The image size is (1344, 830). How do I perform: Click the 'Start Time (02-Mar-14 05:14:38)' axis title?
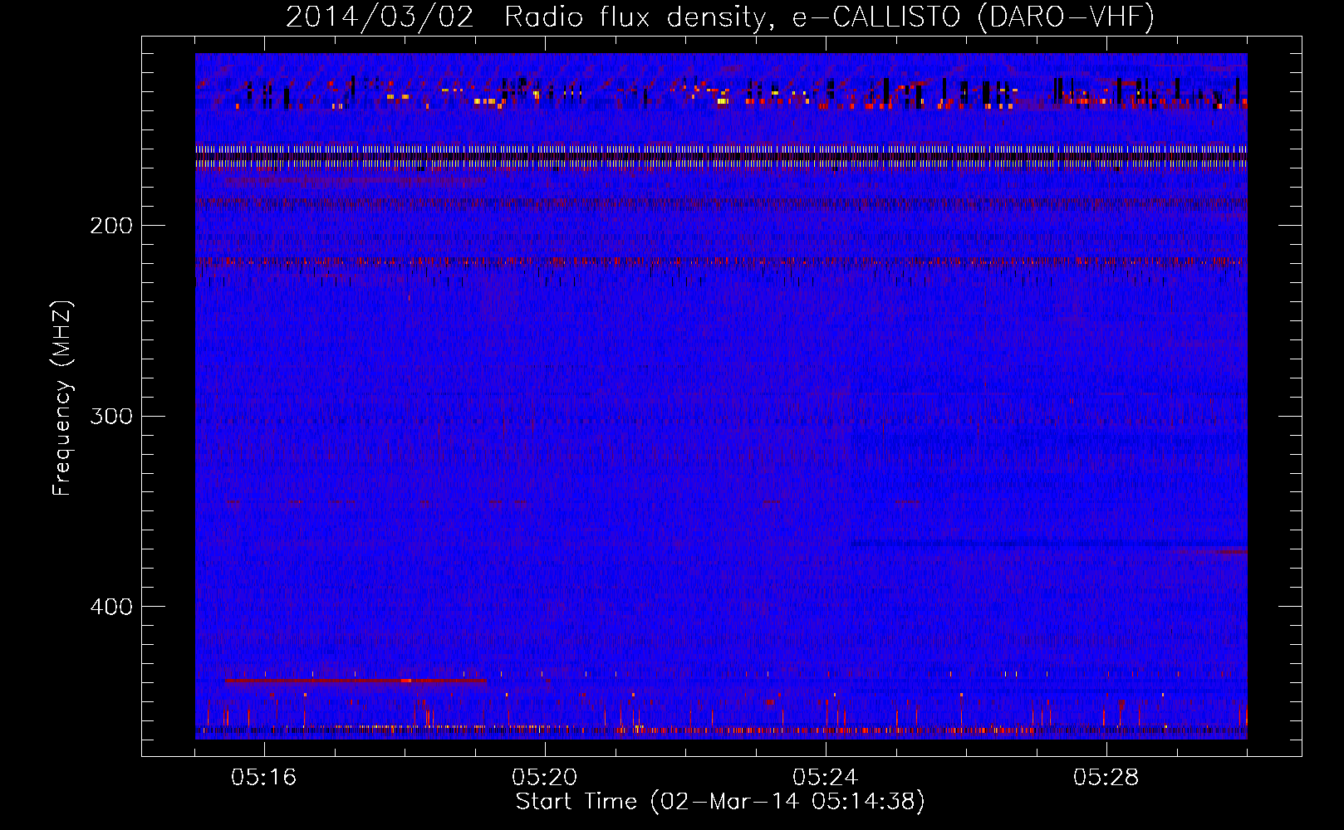(x=720, y=802)
